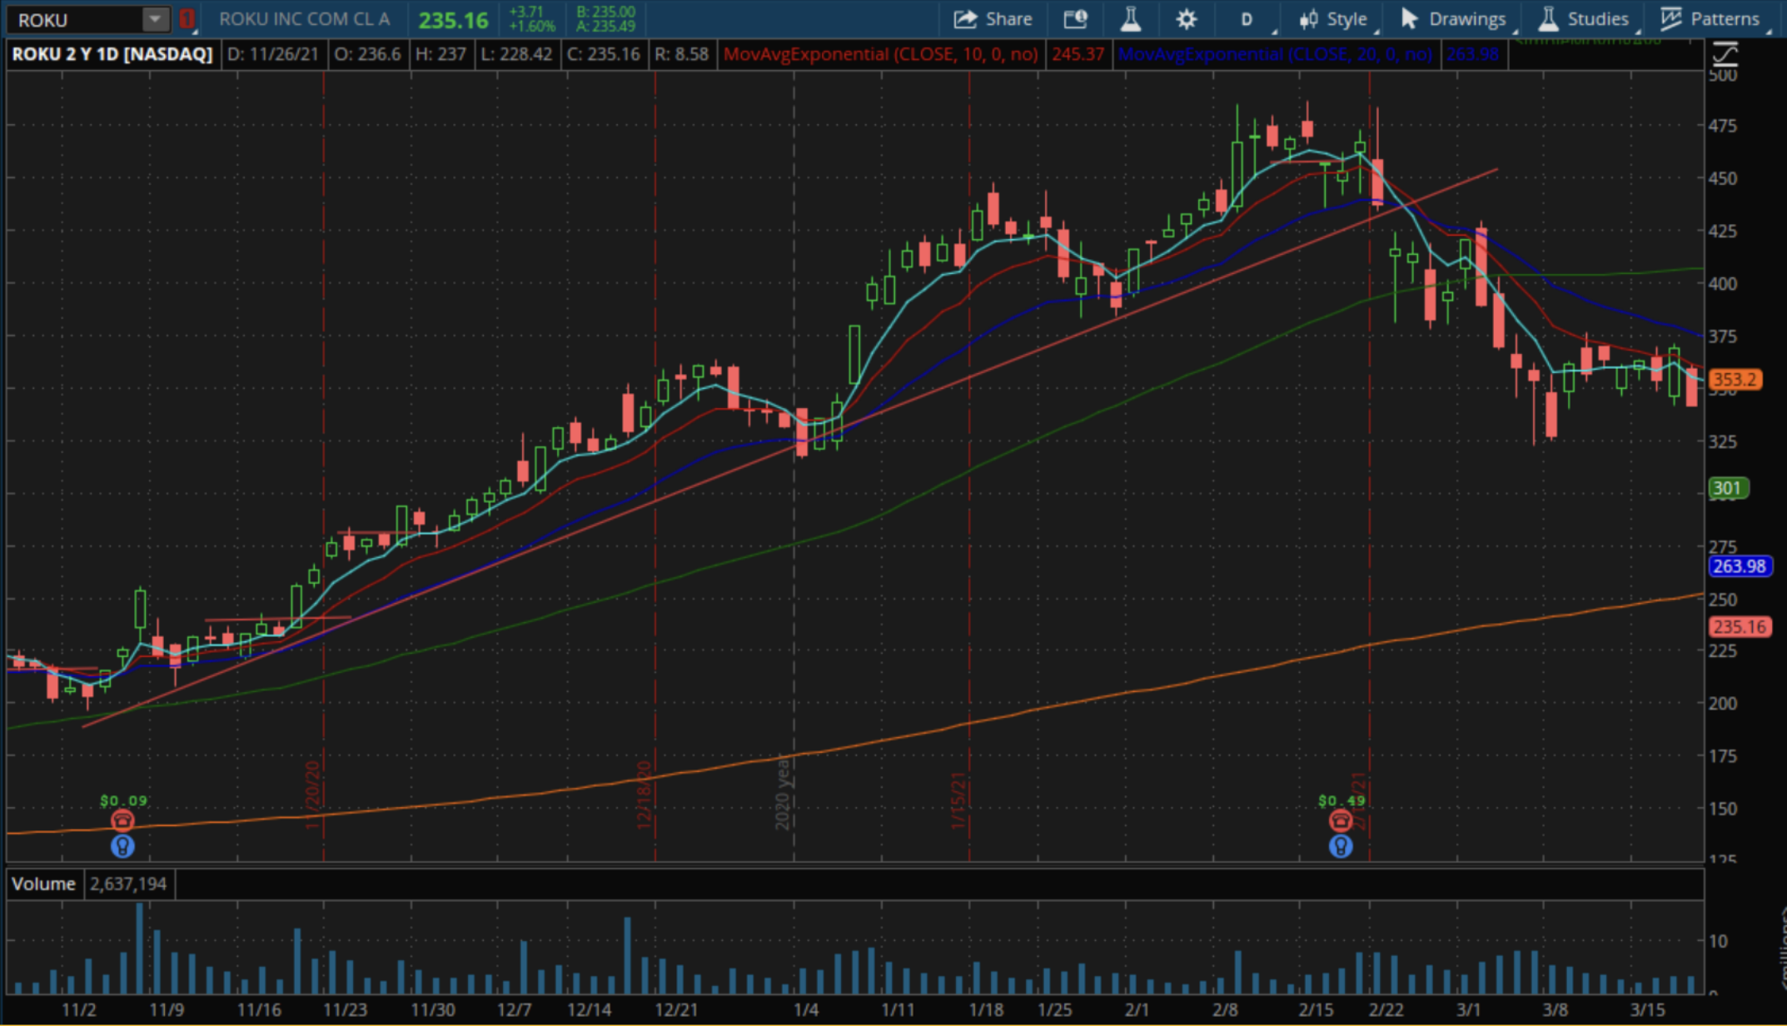Click the +3.71 +1.60% change readout

point(531,18)
